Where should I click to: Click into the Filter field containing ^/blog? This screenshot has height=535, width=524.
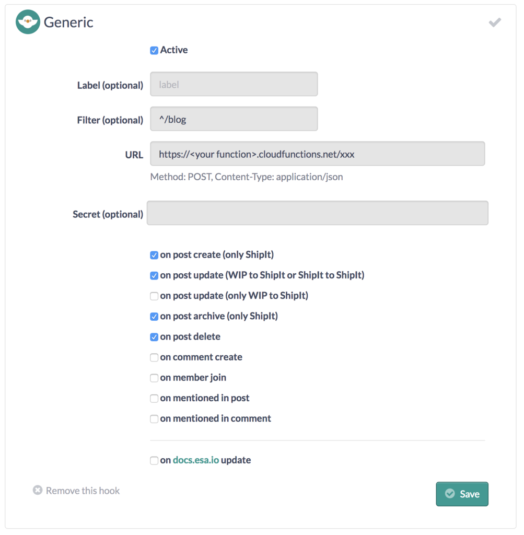234,119
